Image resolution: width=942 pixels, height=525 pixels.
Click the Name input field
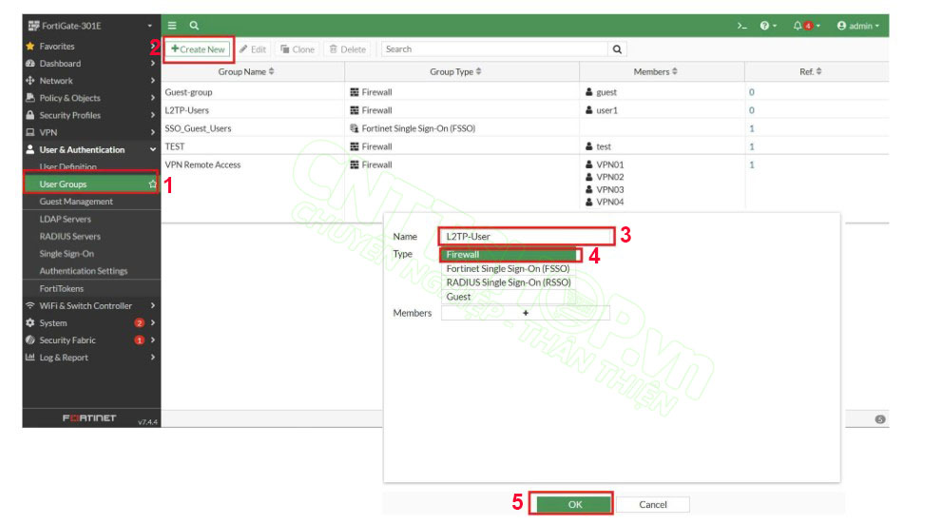click(527, 236)
